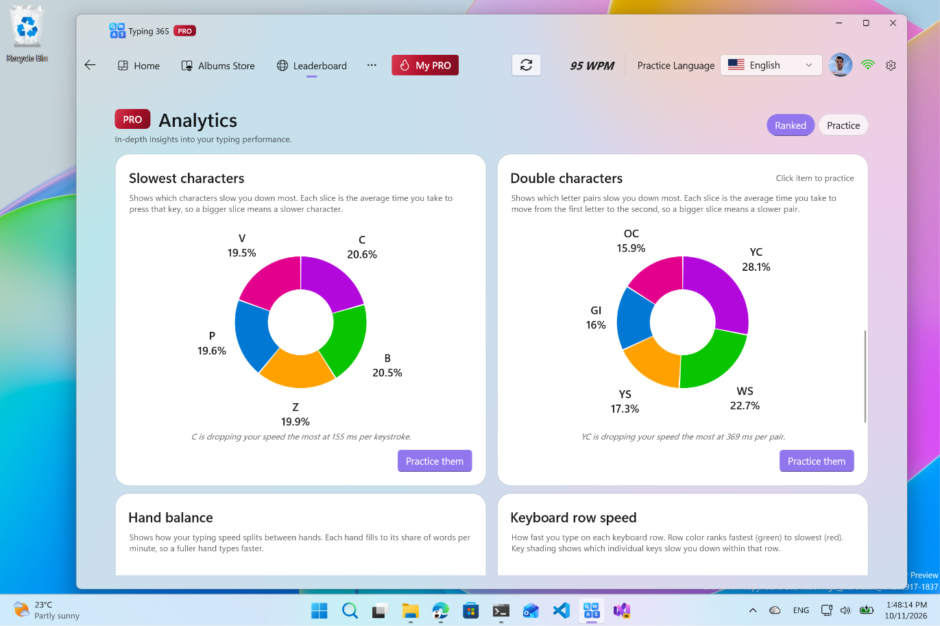This screenshot has width=940, height=626.
Task: Click the B 20.5% chart label
Action: (x=387, y=365)
